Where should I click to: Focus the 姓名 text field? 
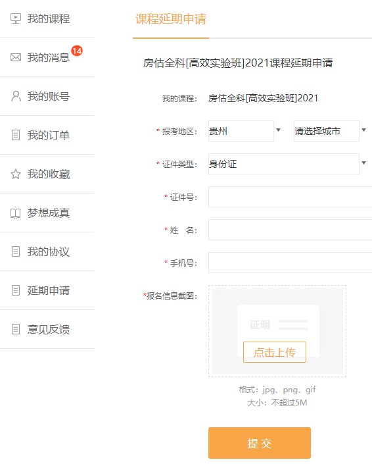290,230
